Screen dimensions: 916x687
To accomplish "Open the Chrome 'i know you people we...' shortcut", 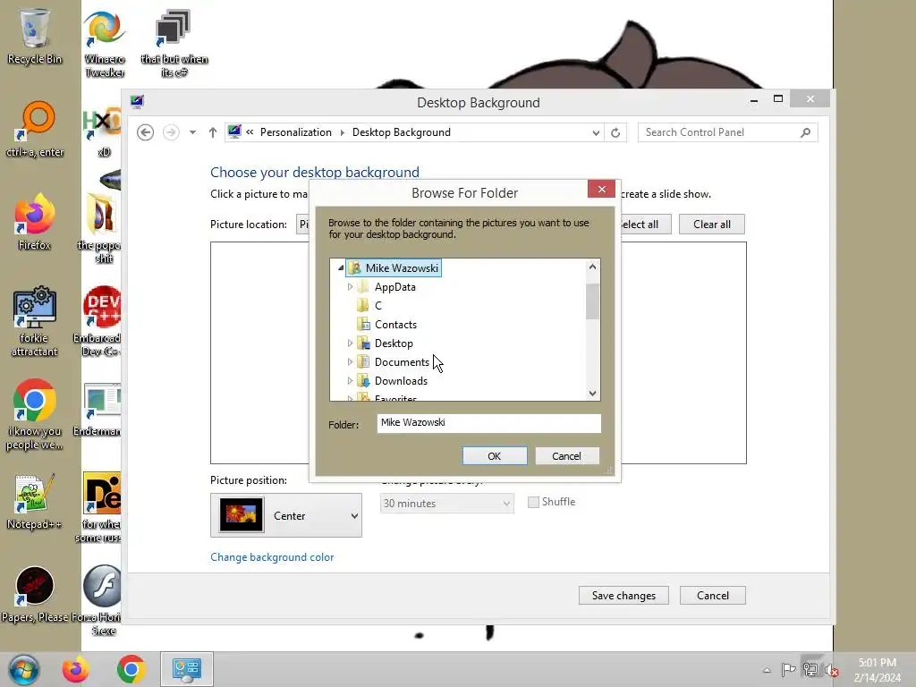I will coord(35,415).
